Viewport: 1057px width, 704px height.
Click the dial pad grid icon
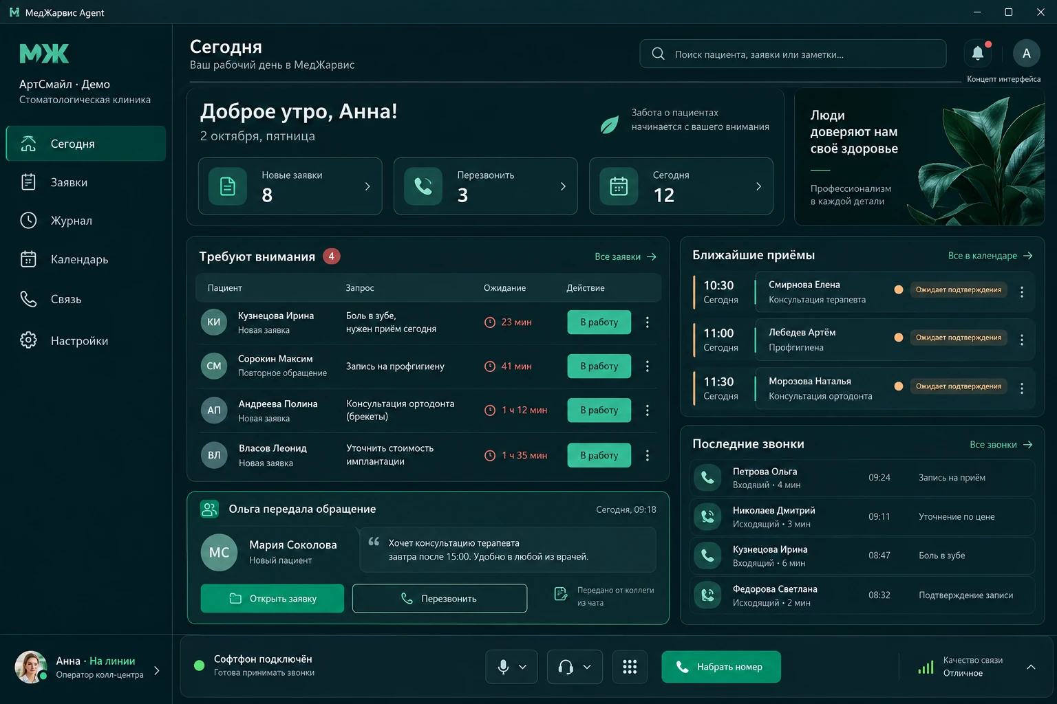click(x=630, y=667)
